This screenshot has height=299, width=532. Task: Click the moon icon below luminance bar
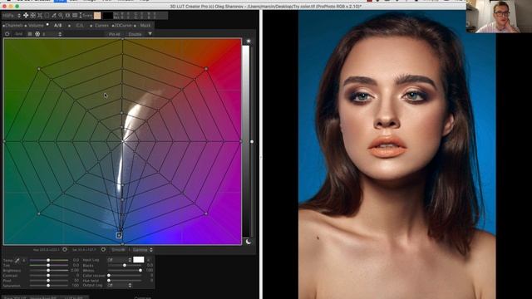(x=249, y=242)
